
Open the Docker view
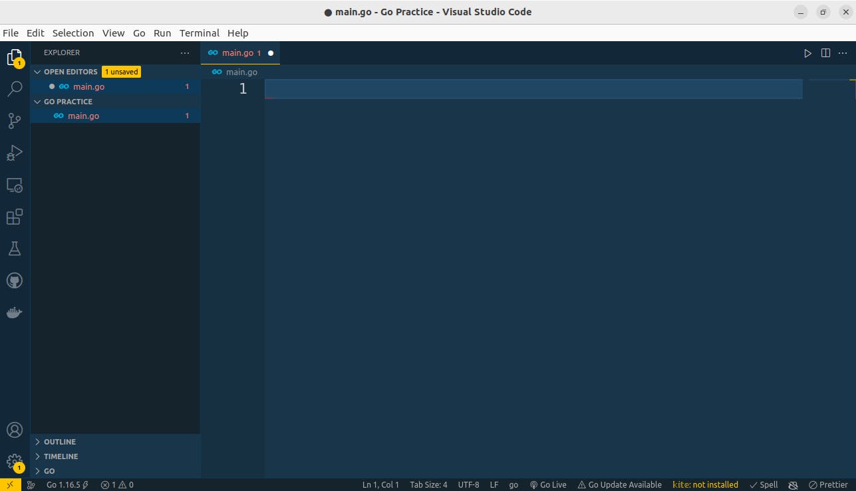(15, 312)
